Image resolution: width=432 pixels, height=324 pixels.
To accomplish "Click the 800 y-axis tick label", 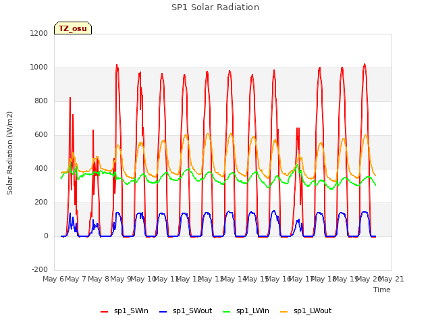I will [x=41, y=101].
